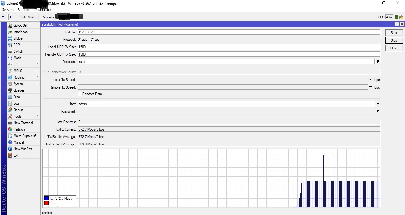This screenshot has width=405, height=215.
Task: Toggle Safe Mode
Action: coord(28,17)
